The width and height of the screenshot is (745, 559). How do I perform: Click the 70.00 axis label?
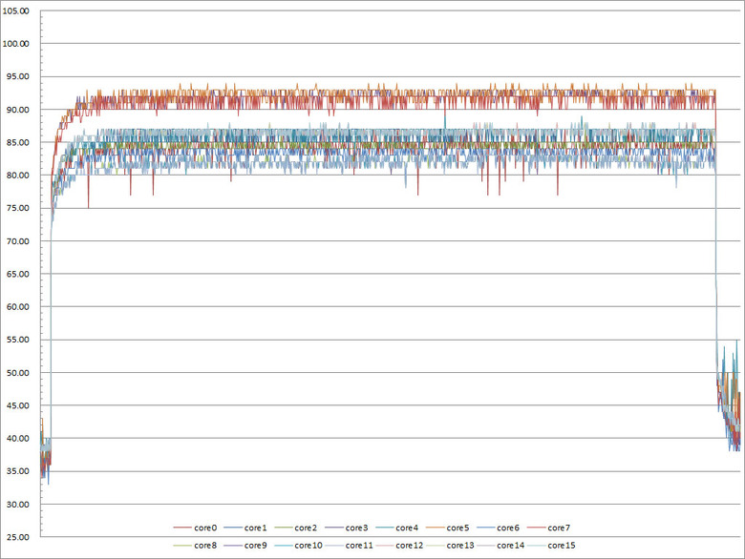pyautogui.click(x=17, y=241)
